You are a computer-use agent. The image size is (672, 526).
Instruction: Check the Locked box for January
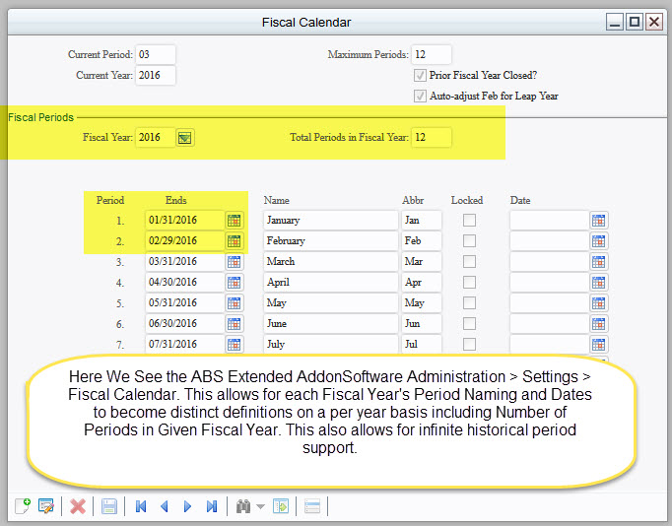469,221
